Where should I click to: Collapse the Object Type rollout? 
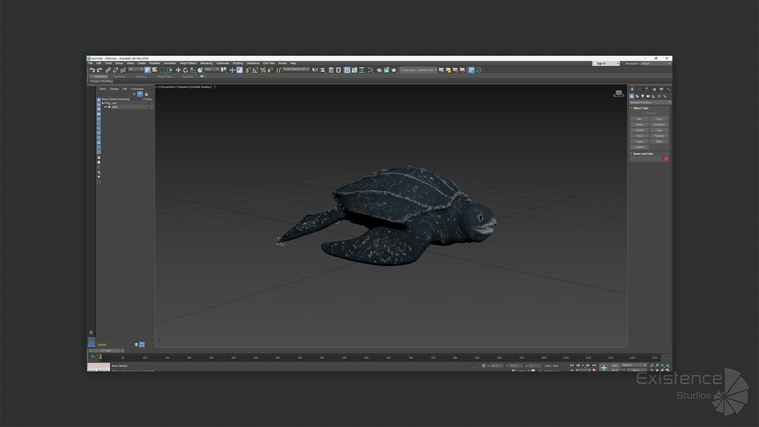pos(631,108)
